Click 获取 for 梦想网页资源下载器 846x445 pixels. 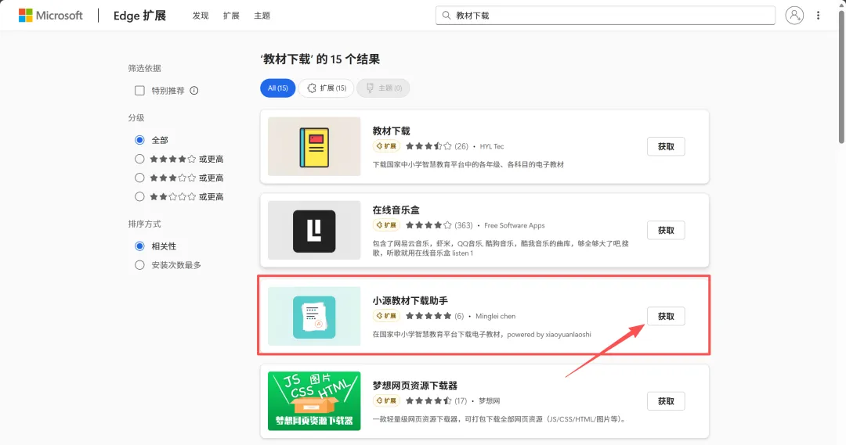(x=666, y=401)
